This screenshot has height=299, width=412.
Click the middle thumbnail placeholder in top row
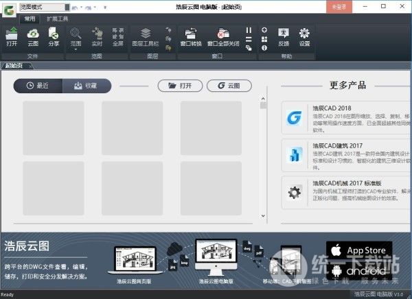[x=132, y=128]
